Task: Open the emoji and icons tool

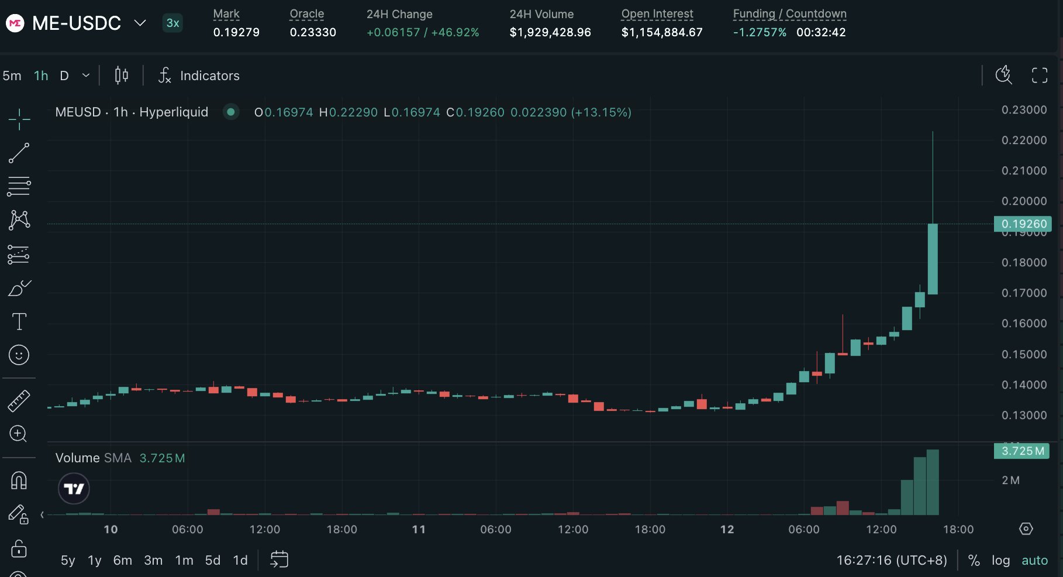Action: (x=19, y=355)
